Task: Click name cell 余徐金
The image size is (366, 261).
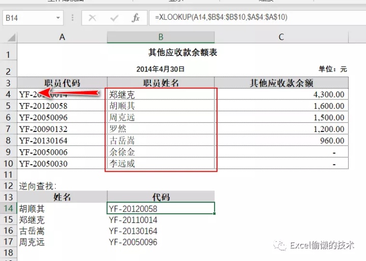Action: [161, 152]
